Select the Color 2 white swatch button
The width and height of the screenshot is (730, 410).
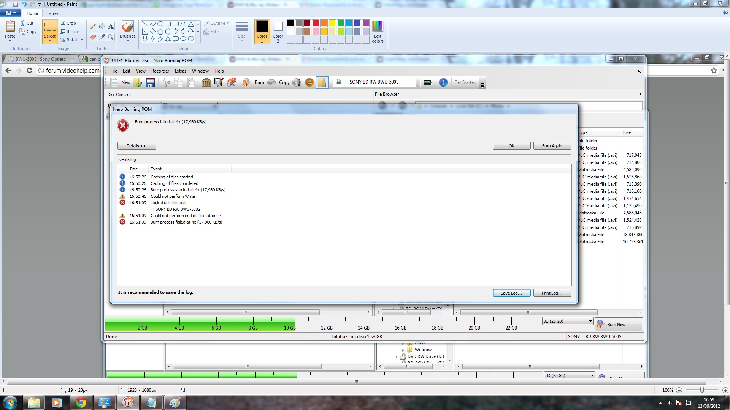(278, 32)
